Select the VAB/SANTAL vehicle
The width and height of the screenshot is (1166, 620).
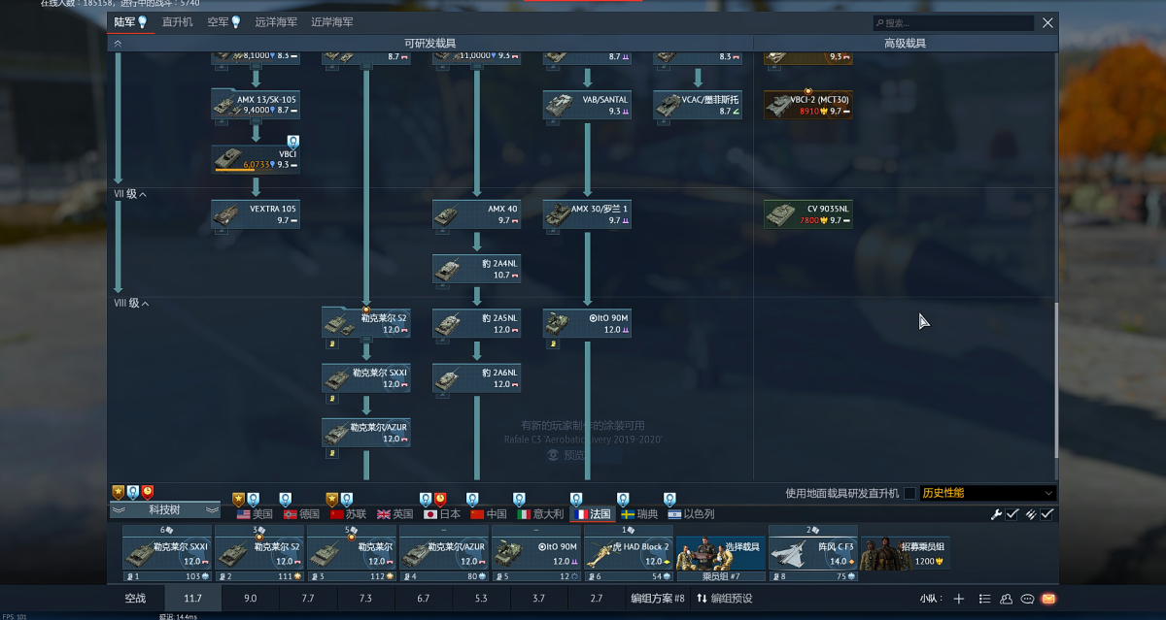pyautogui.click(x=587, y=105)
